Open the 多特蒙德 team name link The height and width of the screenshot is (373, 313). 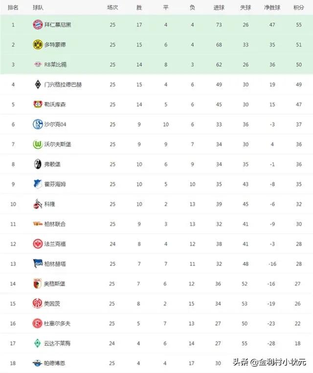(x=55, y=44)
